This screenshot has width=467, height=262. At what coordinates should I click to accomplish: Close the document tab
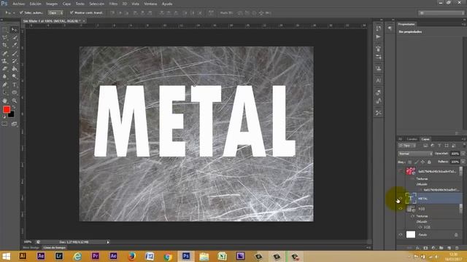click(x=84, y=21)
